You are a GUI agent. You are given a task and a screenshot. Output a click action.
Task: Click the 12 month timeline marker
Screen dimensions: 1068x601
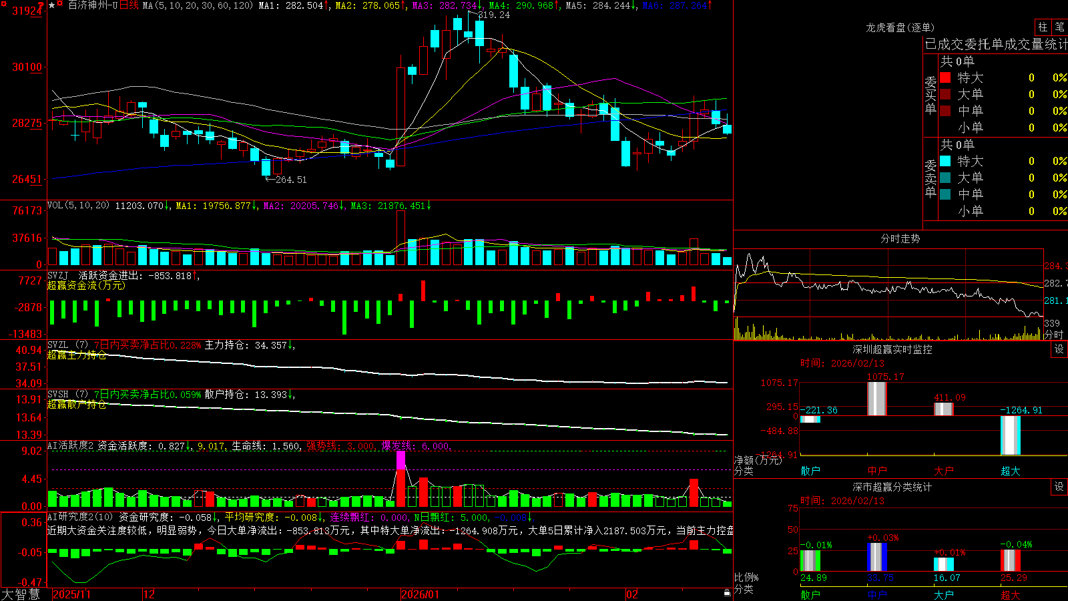(x=149, y=594)
